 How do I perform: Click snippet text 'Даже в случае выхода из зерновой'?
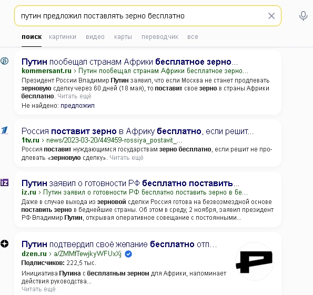coord(74,202)
